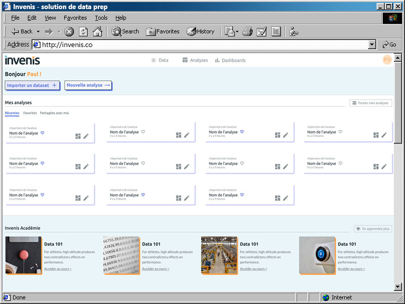
Task: Toggle favorite heart on second top-row analysis
Action: click(143, 132)
